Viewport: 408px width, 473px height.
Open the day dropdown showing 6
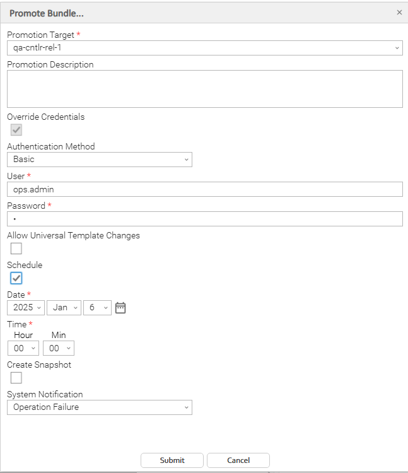[97, 308]
